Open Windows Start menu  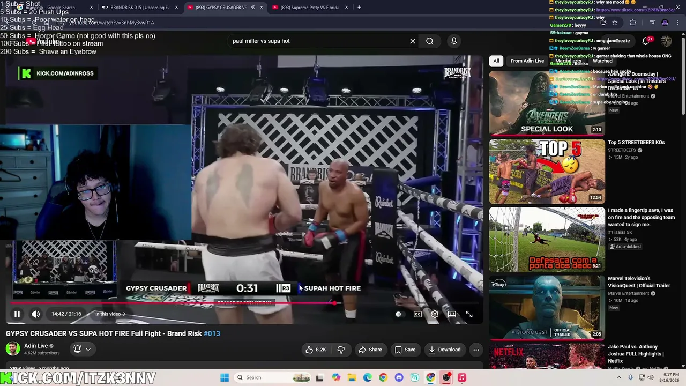coord(225,377)
